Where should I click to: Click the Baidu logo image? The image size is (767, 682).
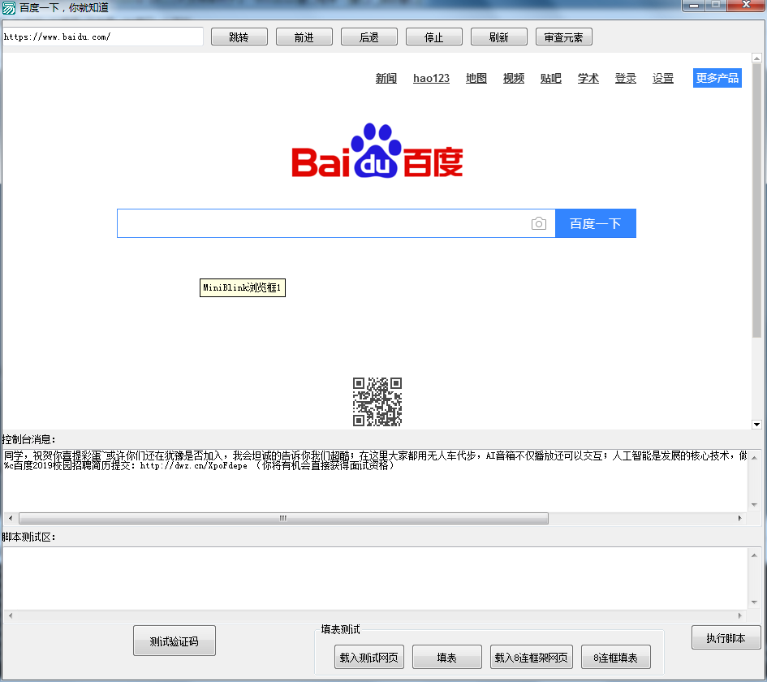tap(377, 151)
